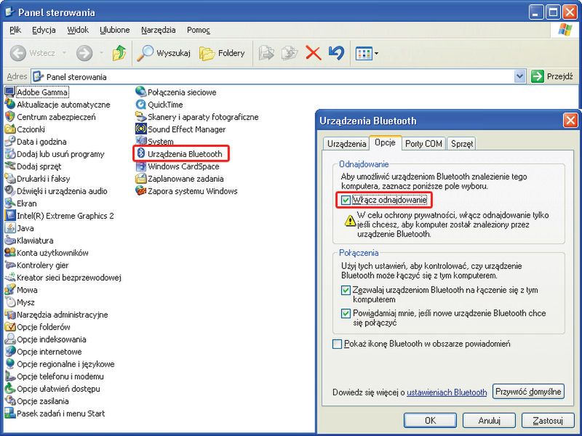Open Opcje internetowe globe icon
Image resolution: width=582 pixels, height=436 pixels.
click(x=9, y=352)
